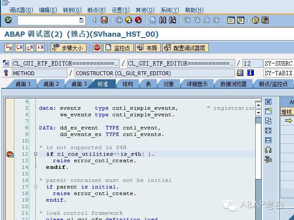Open the yellow Help question mark icon

pyautogui.click(x=256, y=20)
